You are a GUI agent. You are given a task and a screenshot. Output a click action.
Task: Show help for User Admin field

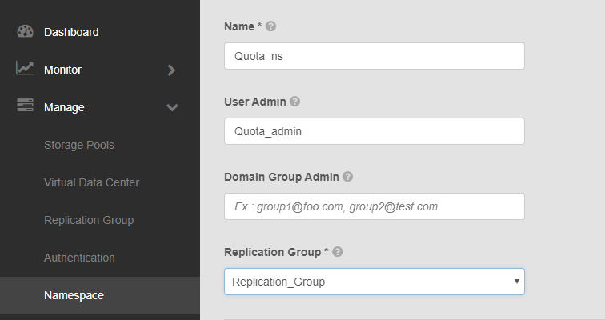coord(295,102)
